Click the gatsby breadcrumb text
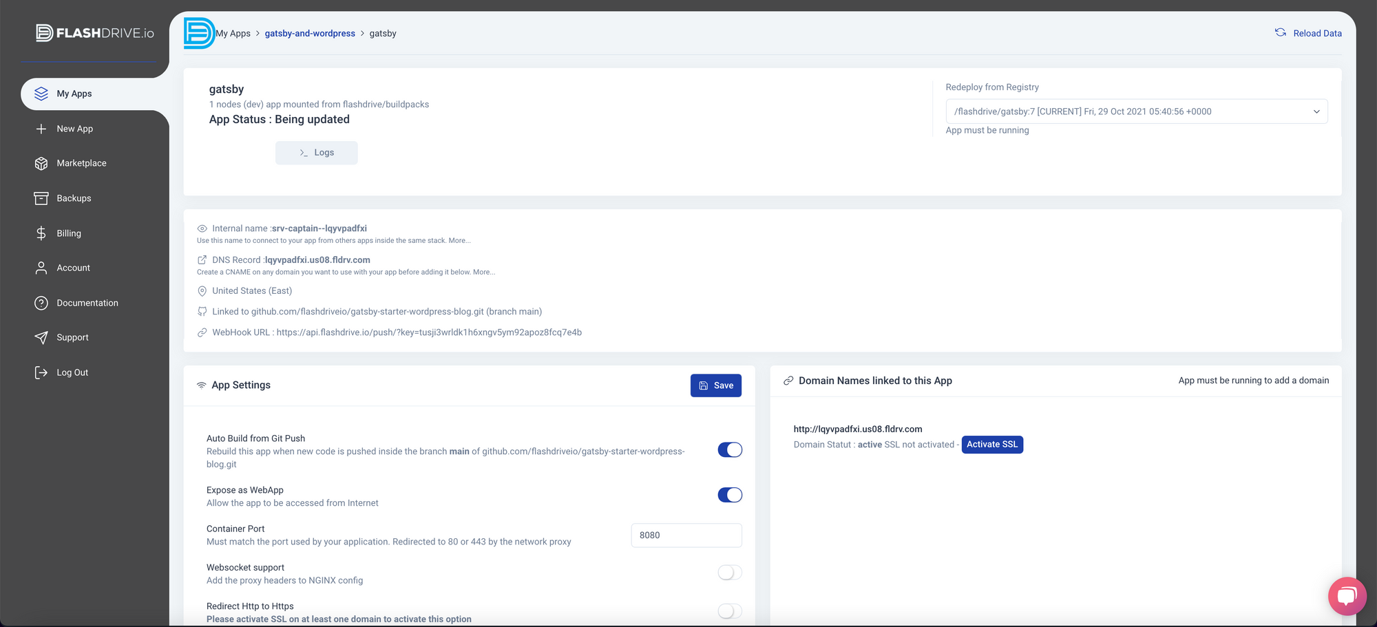 coord(383,33)
